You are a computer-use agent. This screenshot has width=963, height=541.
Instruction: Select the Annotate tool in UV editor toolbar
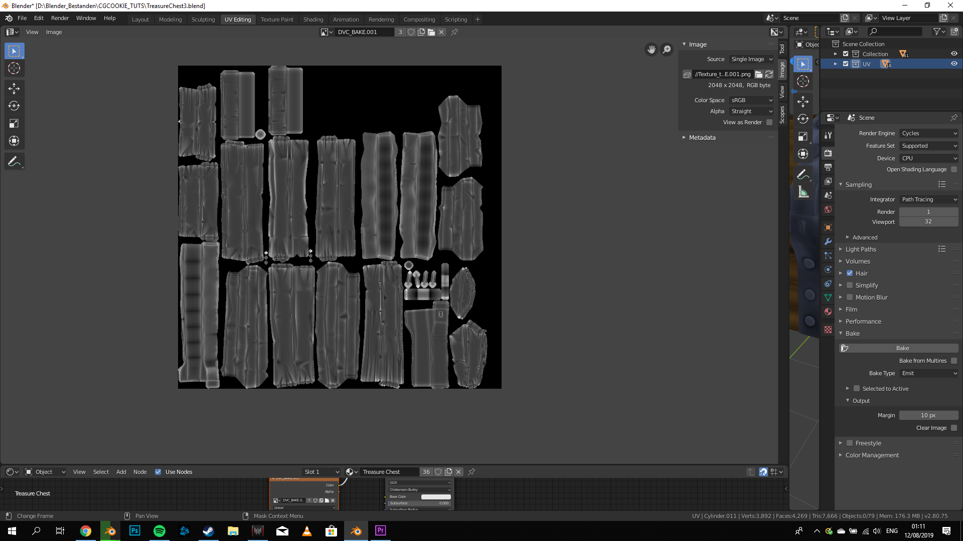coord(14,161)
